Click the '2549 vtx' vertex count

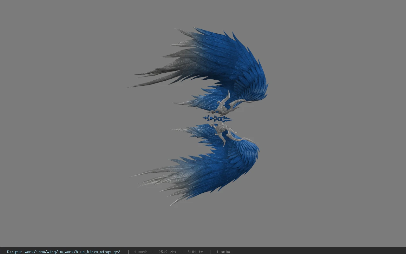167,252
